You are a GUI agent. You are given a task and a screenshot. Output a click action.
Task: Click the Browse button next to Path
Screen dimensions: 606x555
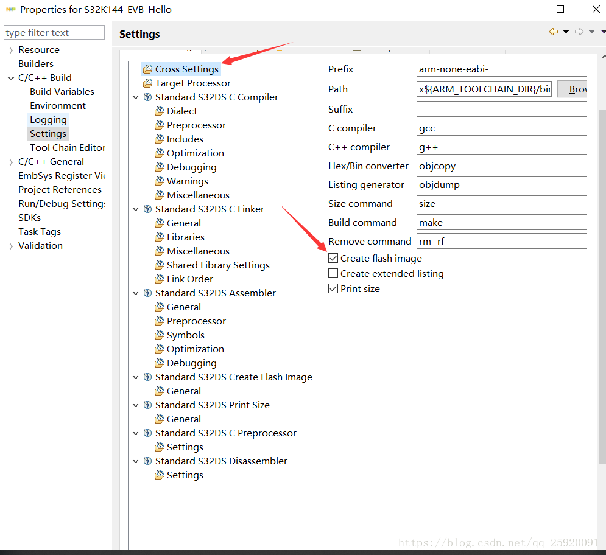[572, 89]
